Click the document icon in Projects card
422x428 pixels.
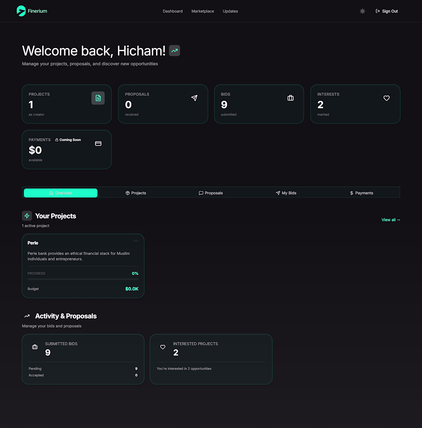(98, 98)
